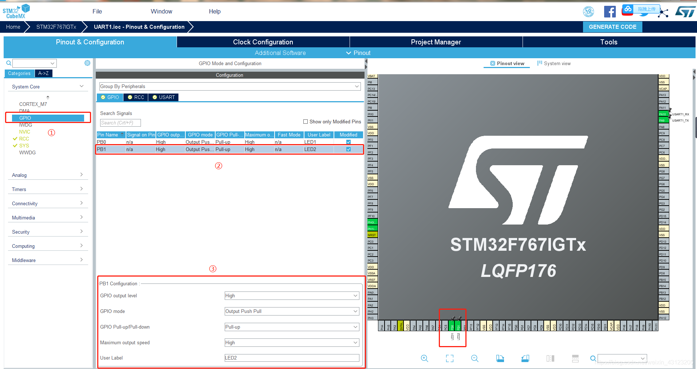Select the green PA9 pin on the chip
Viewport: 697px width, 369px height.
pos(663,120)
